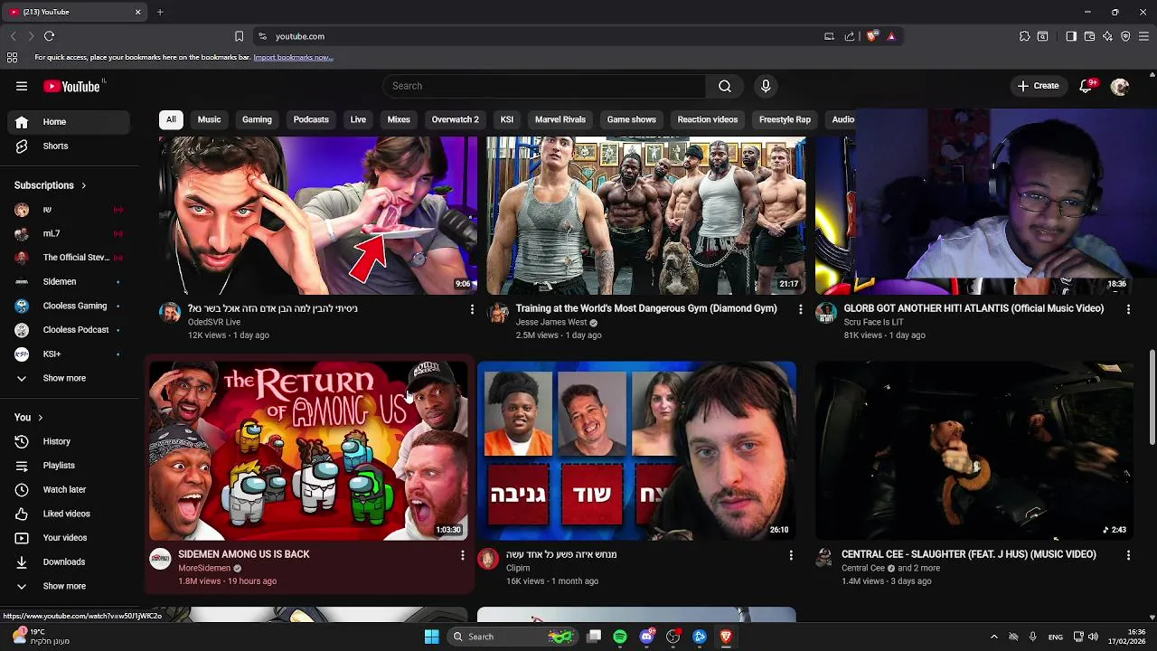
Task: Open options for Central Cee Slaughter video
Action: click(x=1128, y=555)
